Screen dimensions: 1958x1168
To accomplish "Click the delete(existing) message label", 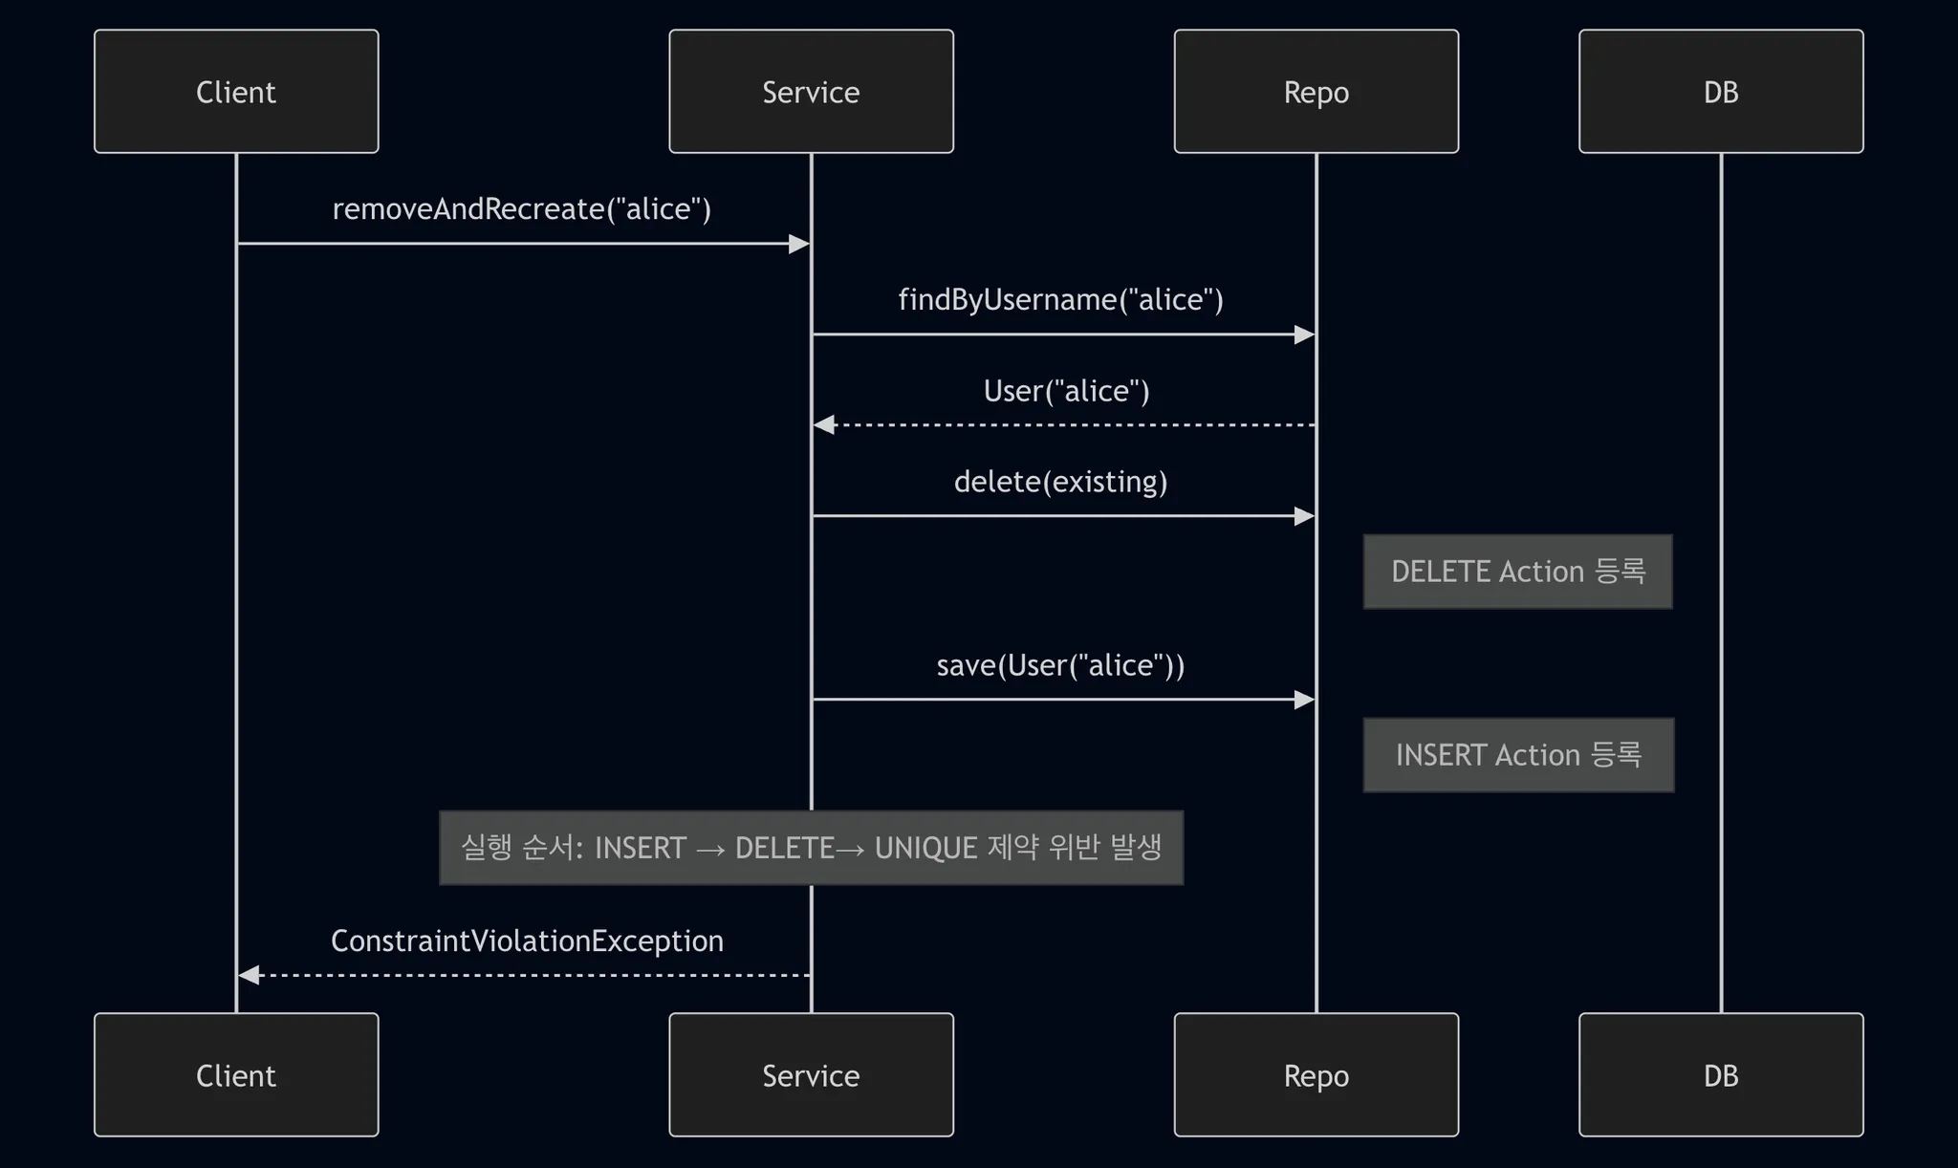I will 1060,482.
